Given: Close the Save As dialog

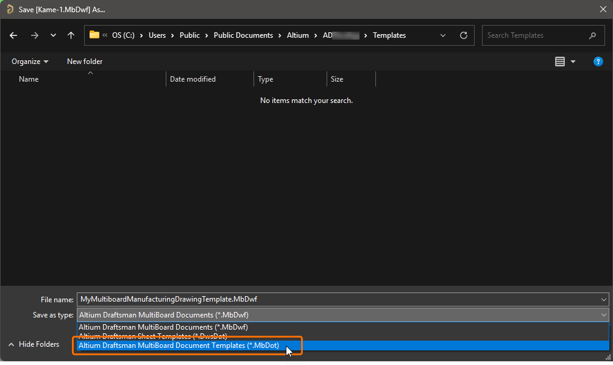Looking at the screenshot, I should point(603,9).
